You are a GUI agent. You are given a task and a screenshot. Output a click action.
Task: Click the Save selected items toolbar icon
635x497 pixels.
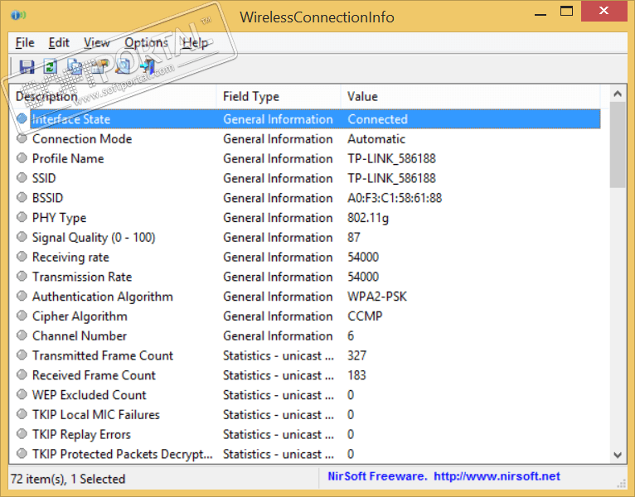tap(27, 66)
